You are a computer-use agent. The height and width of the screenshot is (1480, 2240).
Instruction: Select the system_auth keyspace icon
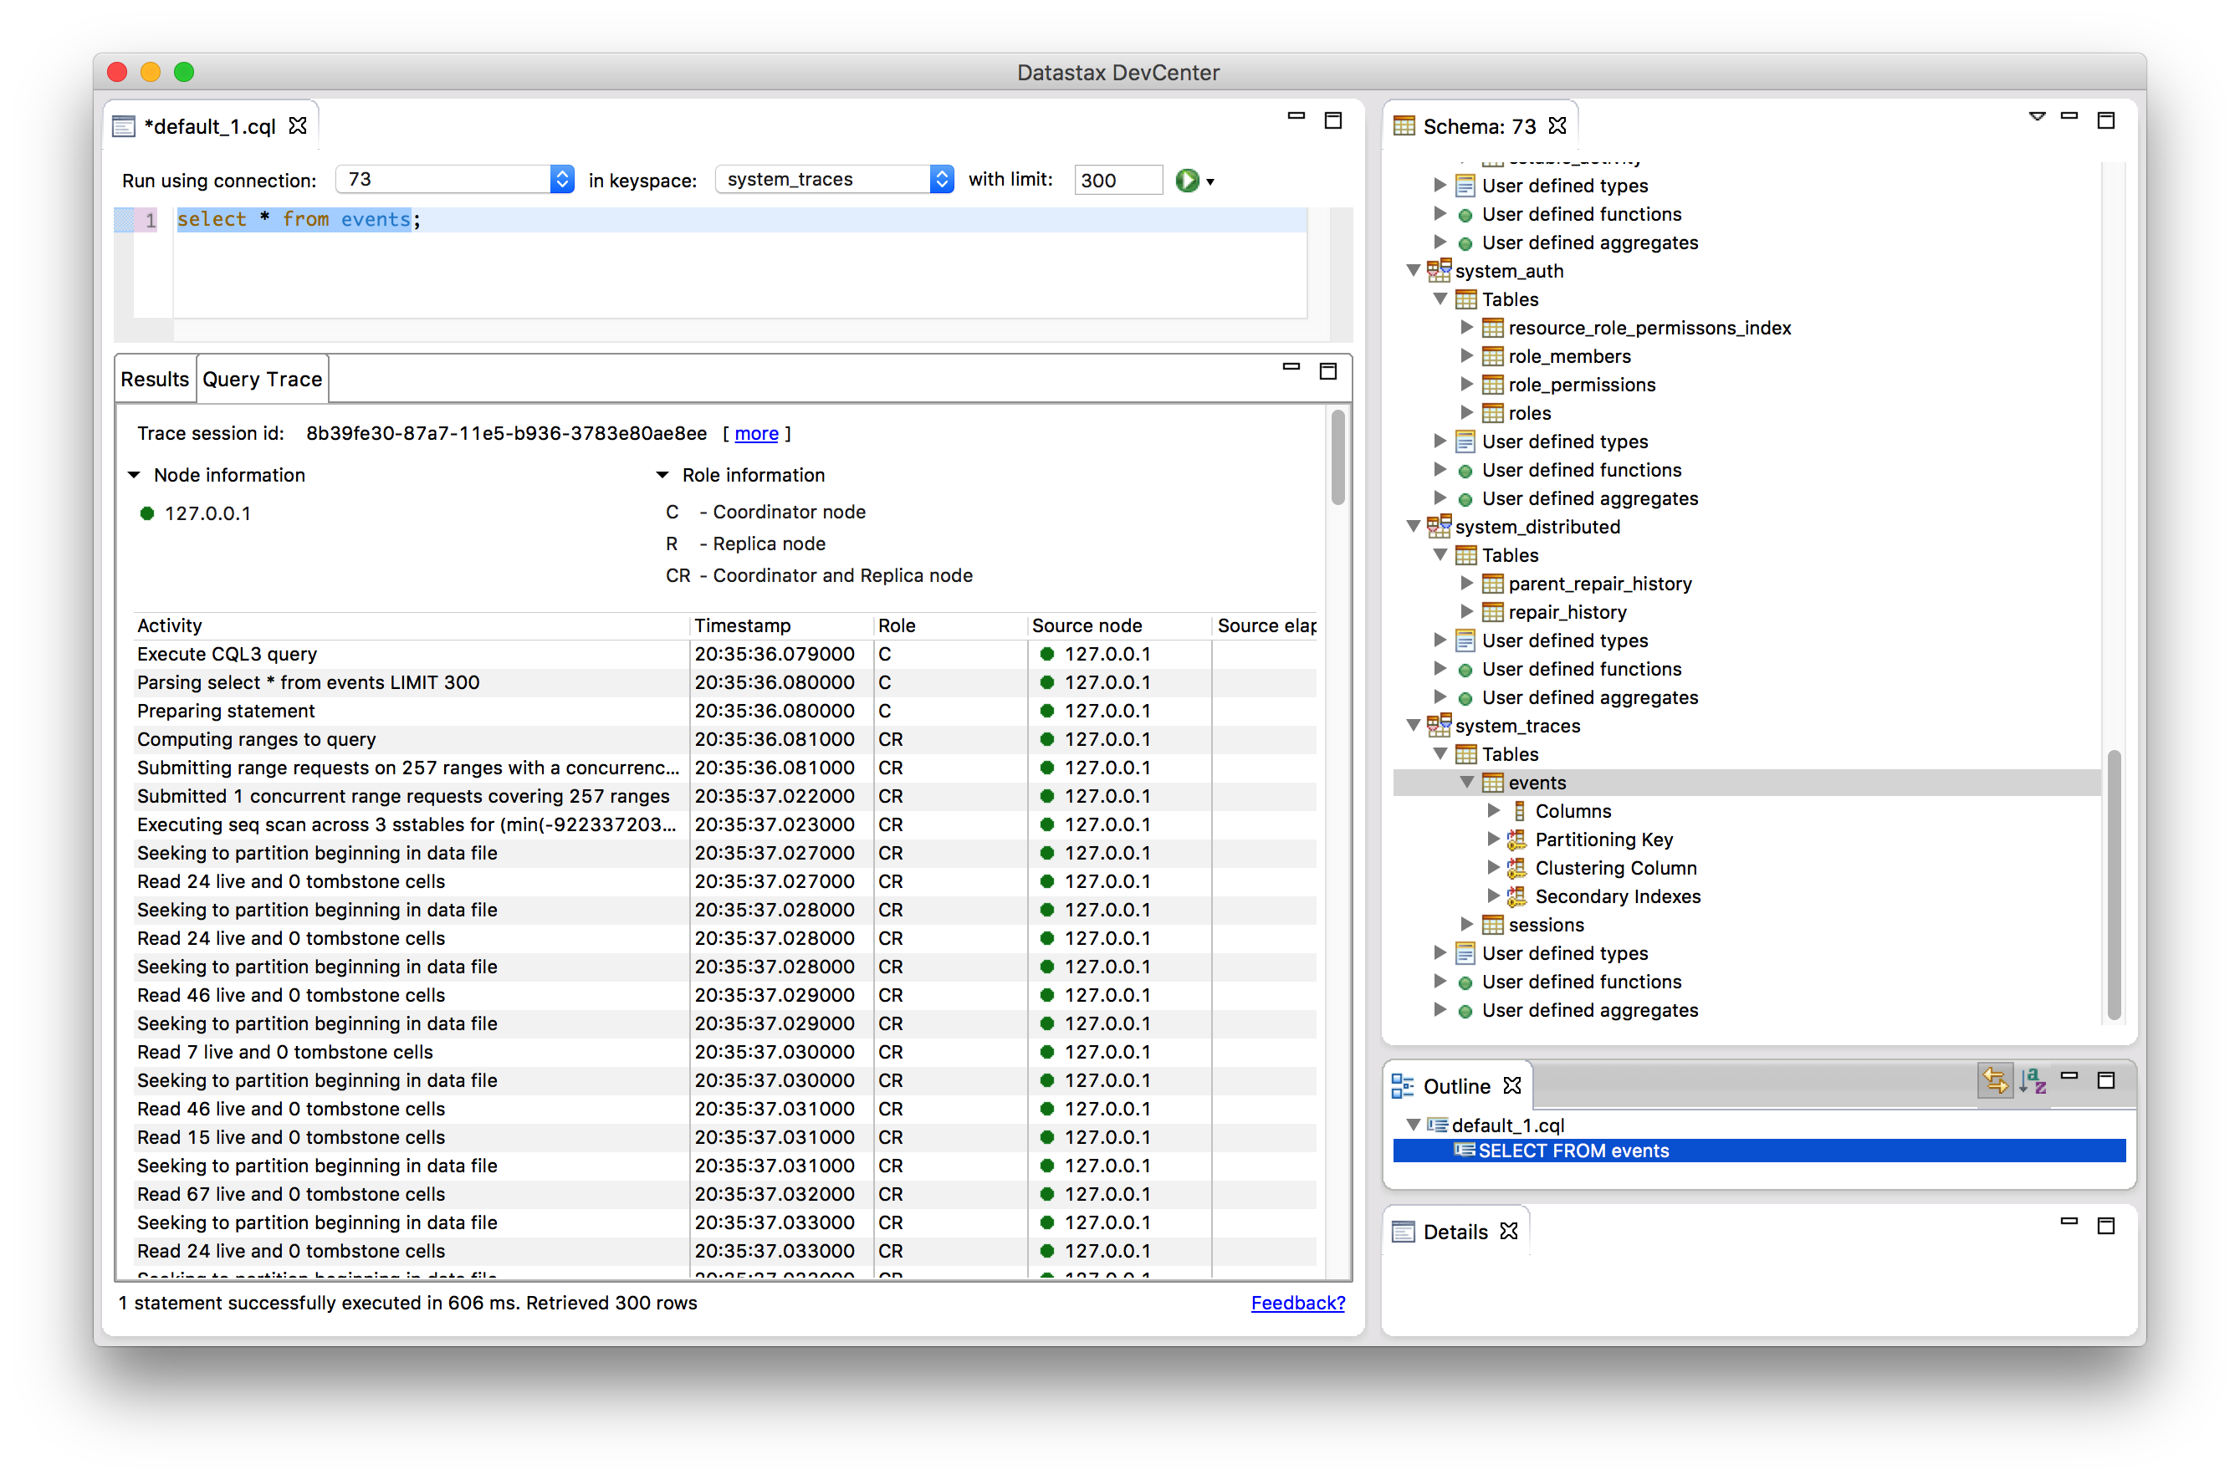1439,271
